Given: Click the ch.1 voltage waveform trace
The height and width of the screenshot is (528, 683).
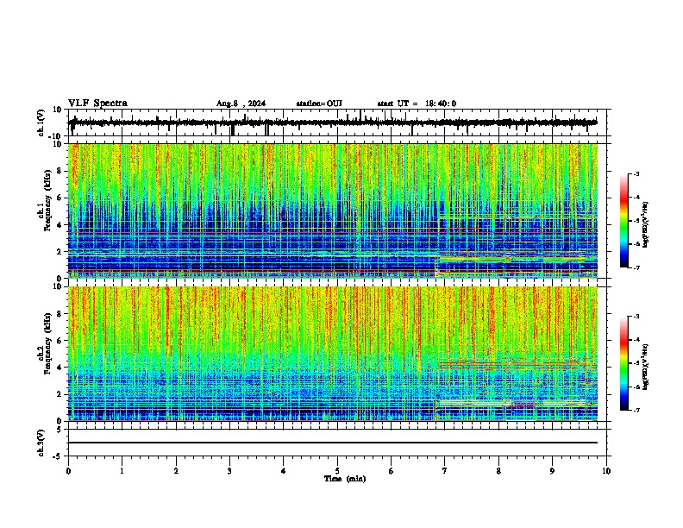Looking at the screenshot, I should (x=333, y=123).
